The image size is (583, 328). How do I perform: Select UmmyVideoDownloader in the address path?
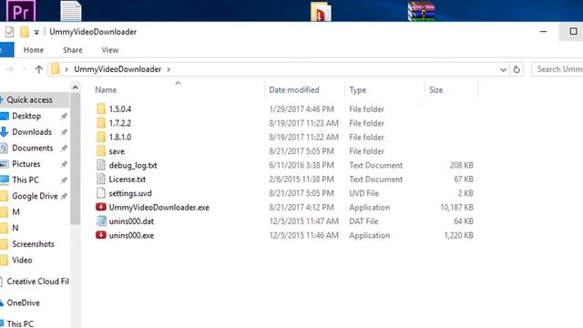pyautogui.click(x=118, y=69)
